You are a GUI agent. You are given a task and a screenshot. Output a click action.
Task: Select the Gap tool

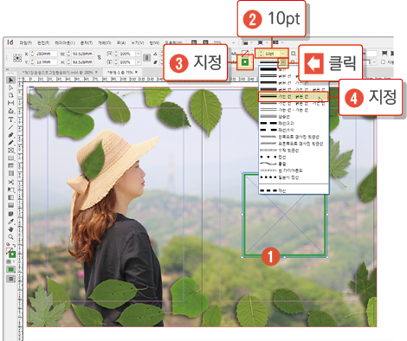[x=11, y=103]
